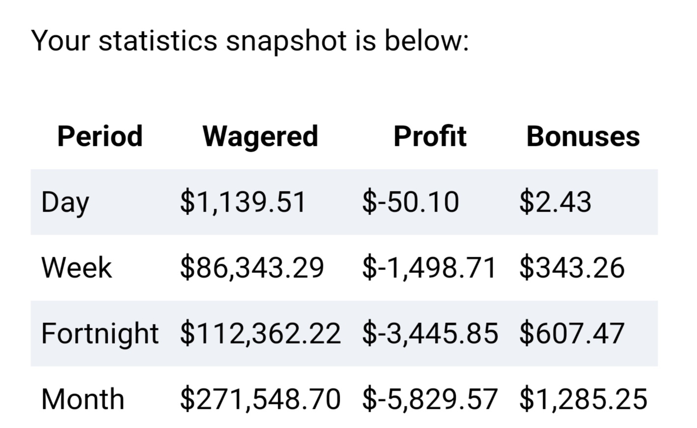This screenshot has height=428, width=697.
Task: Click the Profit column header
Action: [x=430, y=136]
